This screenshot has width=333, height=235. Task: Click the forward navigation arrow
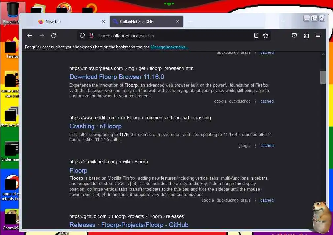(42, 36)
